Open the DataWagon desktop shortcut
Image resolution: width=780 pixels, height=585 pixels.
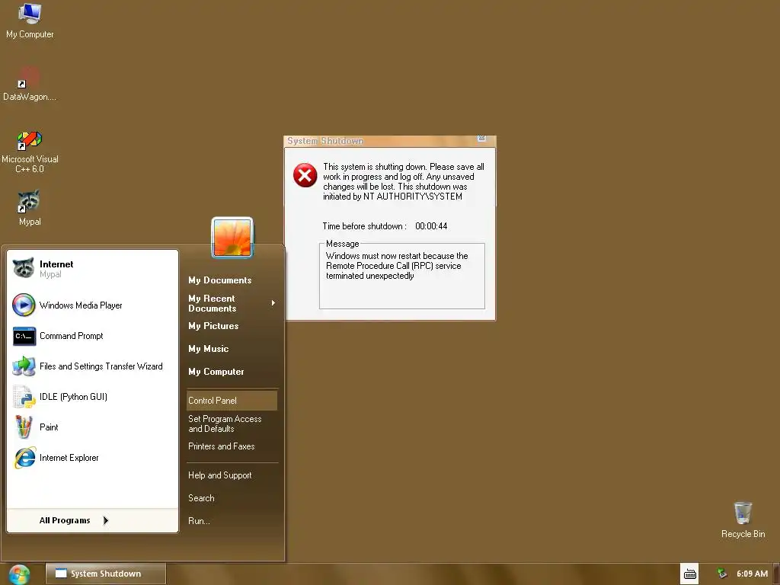click(x=30, y=84)
